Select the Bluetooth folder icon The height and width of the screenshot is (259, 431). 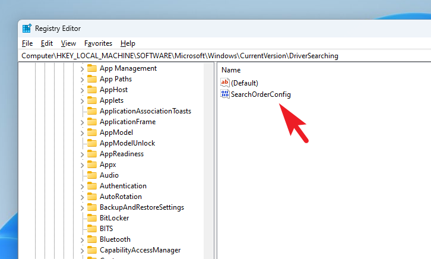(x=92, y=239)
